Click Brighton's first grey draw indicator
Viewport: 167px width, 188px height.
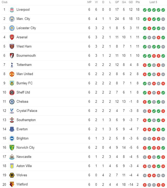(145, 139)
